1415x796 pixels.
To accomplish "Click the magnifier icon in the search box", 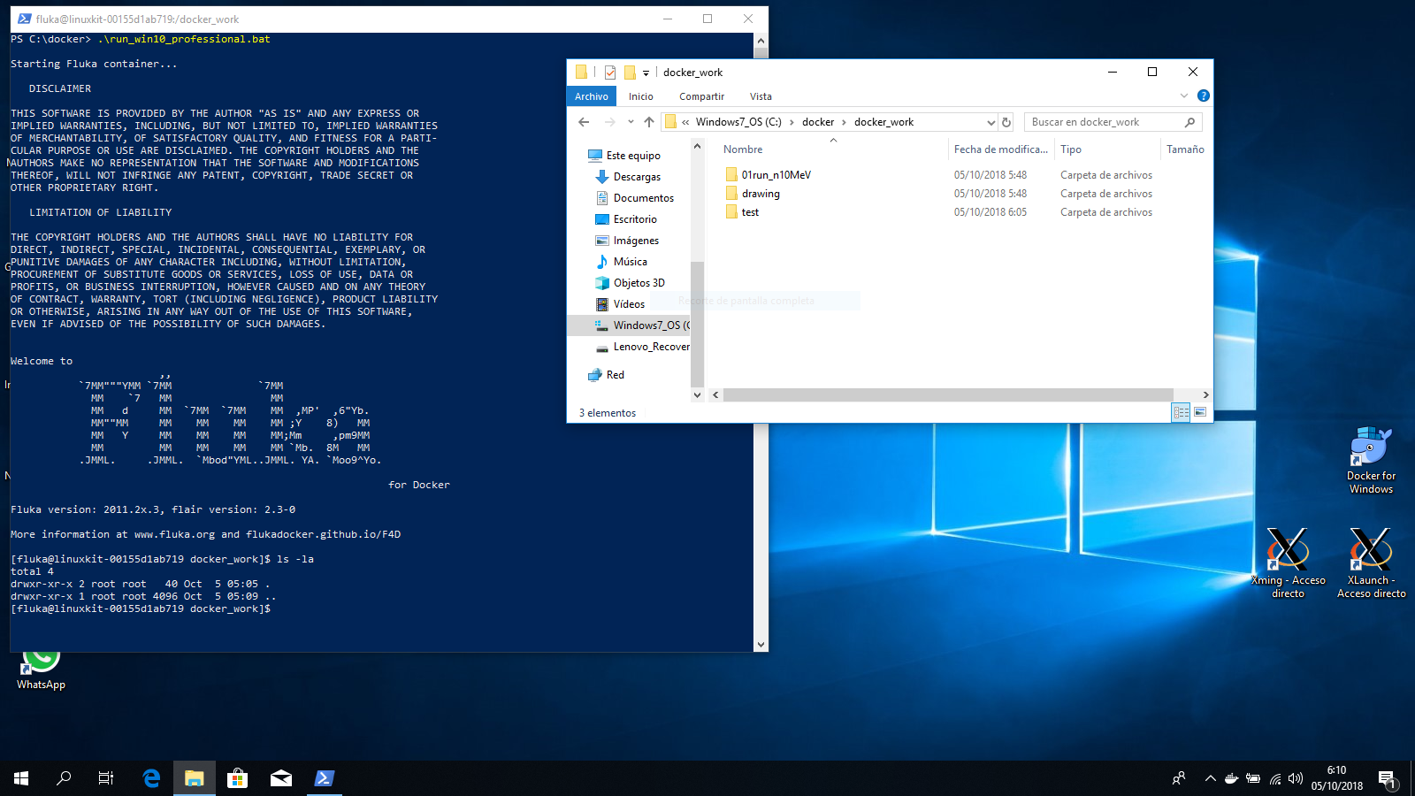I will [x=1189, y=122].
